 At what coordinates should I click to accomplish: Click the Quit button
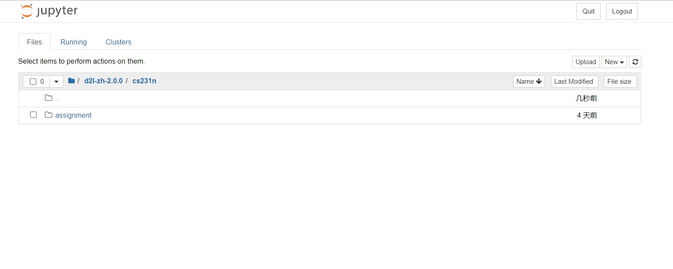[x=588, y=11]
